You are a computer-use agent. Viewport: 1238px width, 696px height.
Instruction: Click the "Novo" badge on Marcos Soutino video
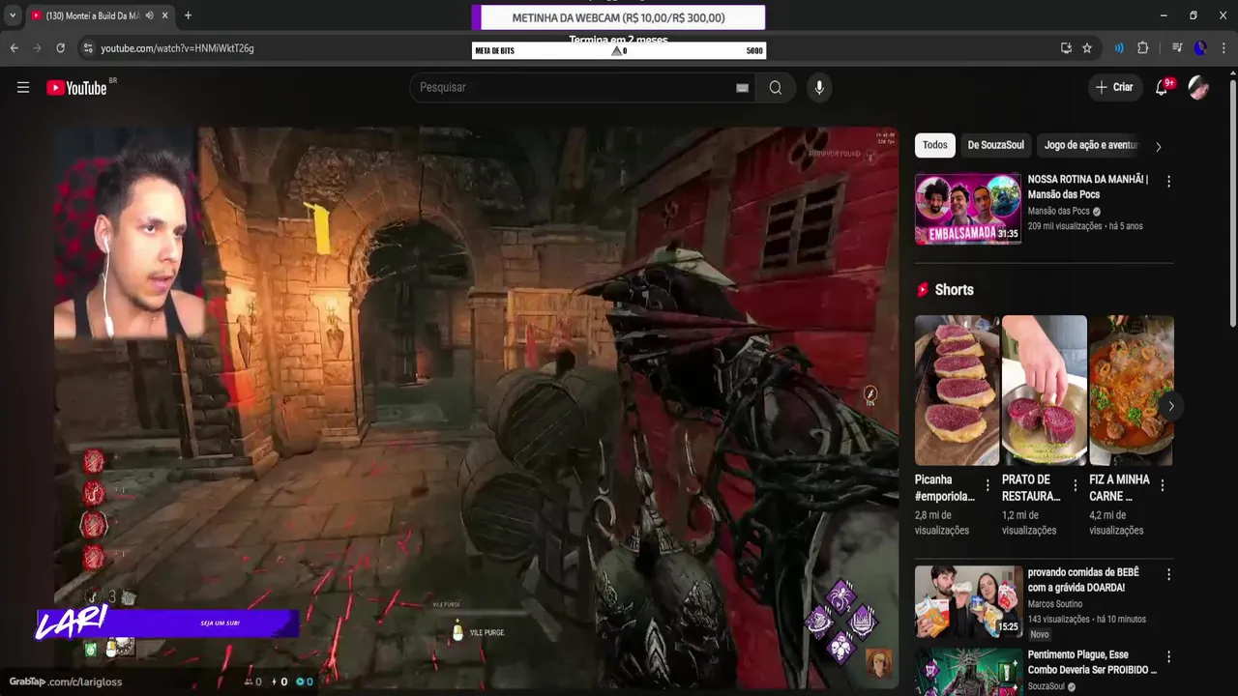click(1040, 635)
